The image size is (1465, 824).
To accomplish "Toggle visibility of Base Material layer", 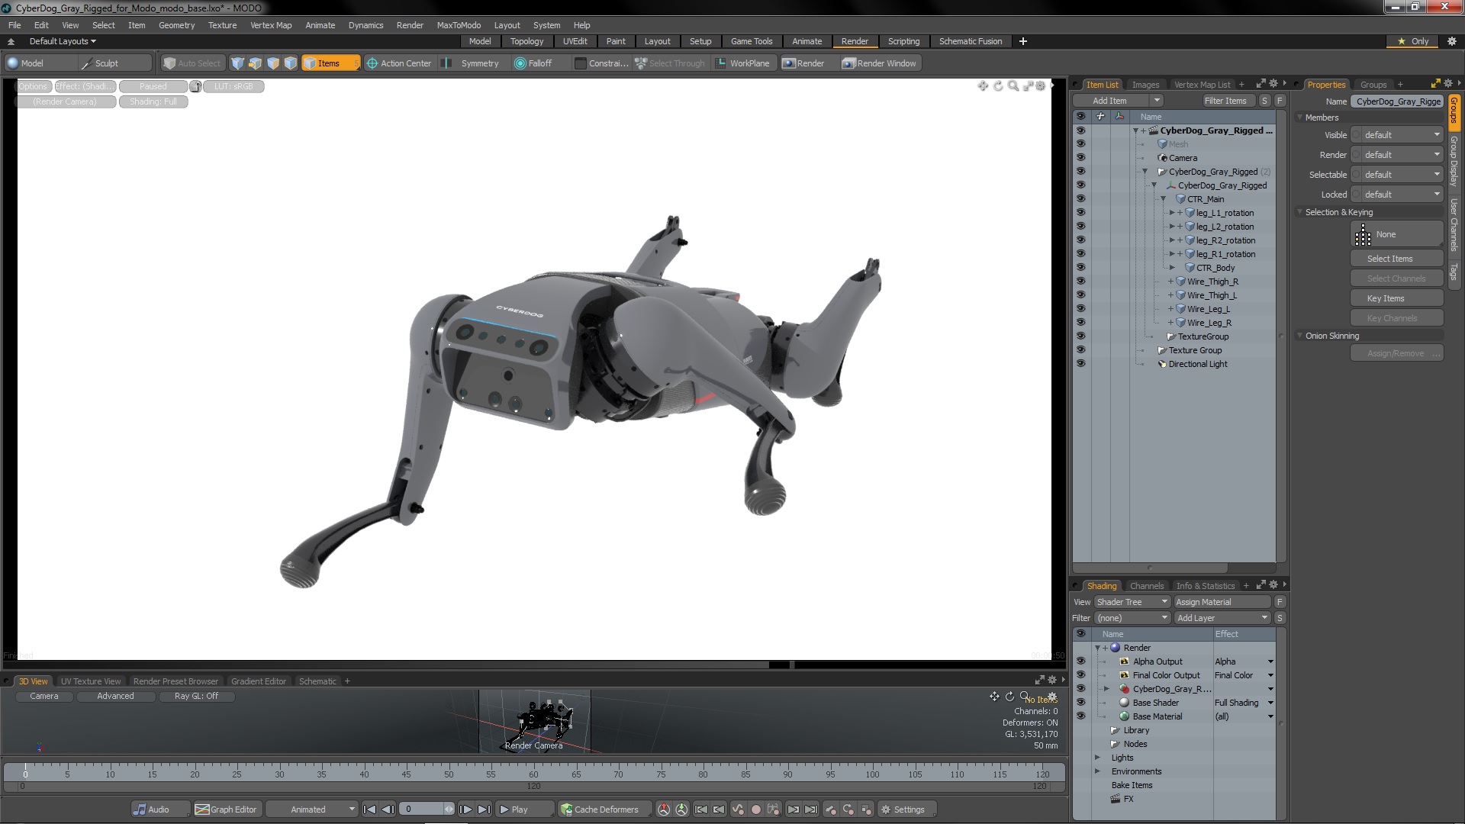I will 1080,716.
